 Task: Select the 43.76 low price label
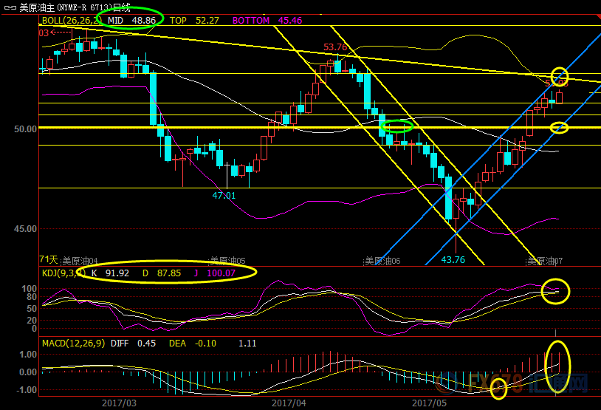coord(453,259)
